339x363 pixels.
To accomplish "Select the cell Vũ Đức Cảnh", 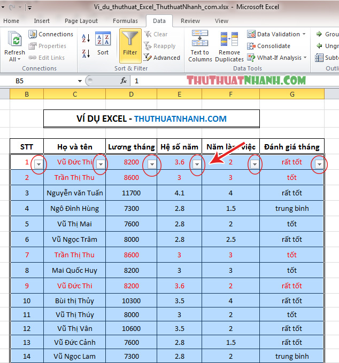I will tap(75, 342).
